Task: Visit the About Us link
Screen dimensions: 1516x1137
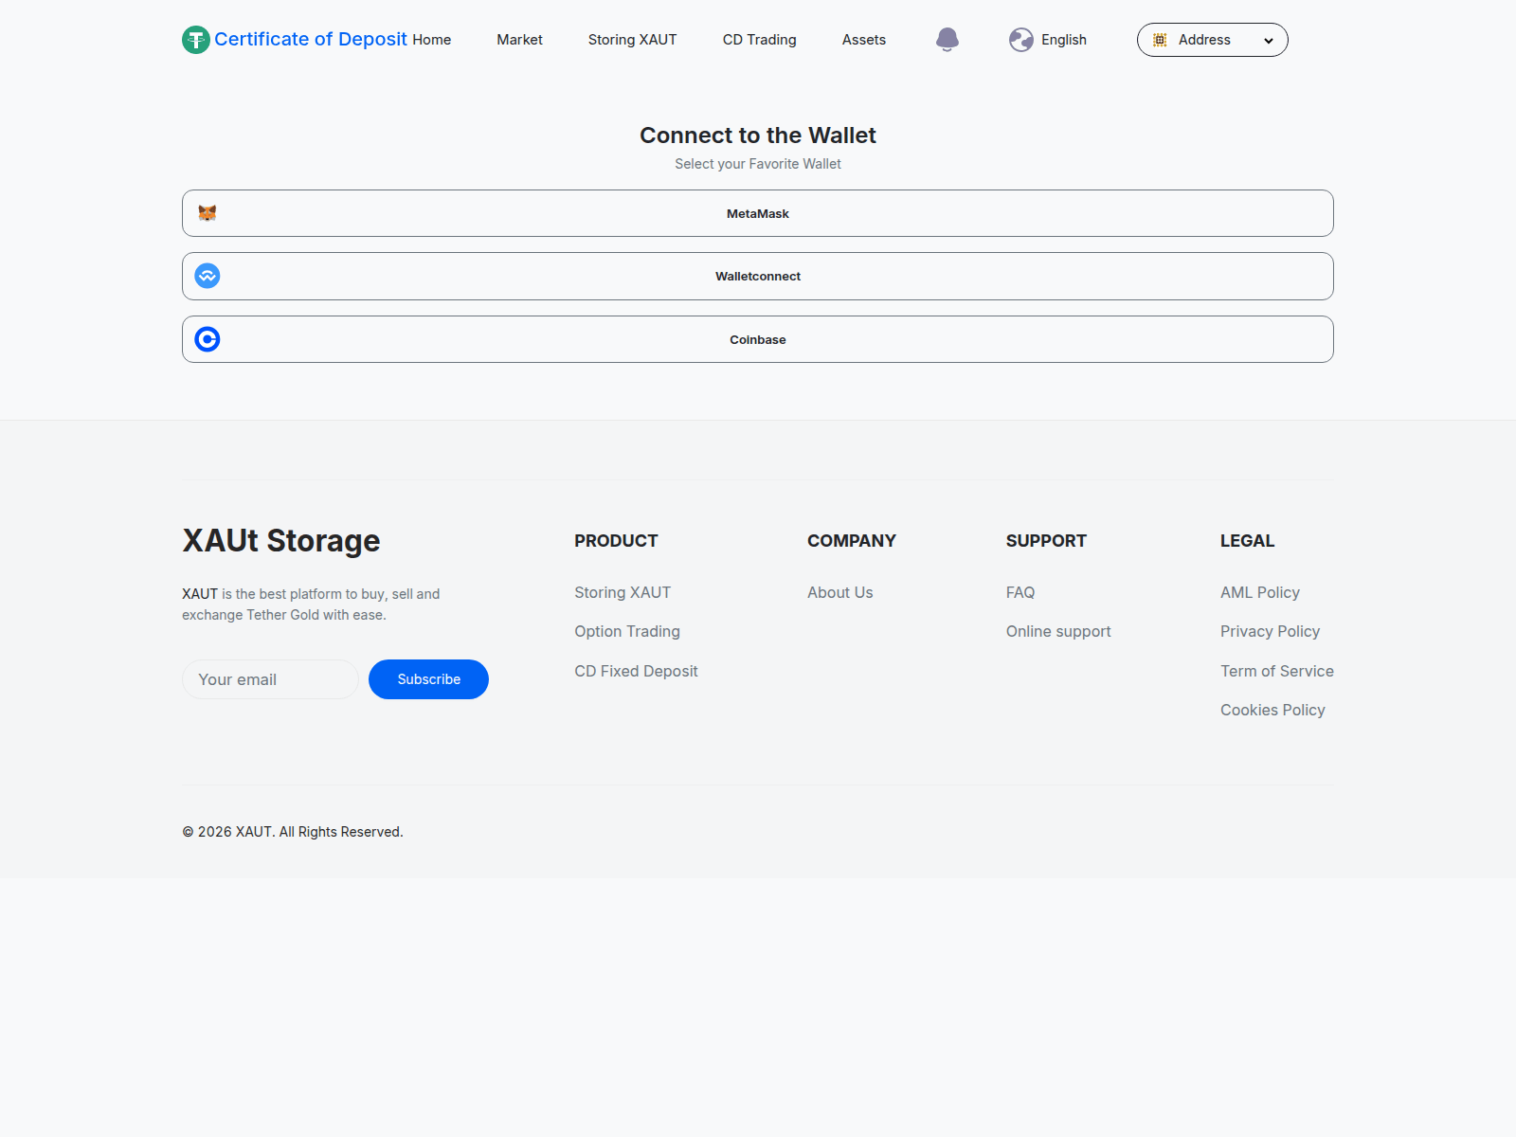Action: [x=839, y=592]
